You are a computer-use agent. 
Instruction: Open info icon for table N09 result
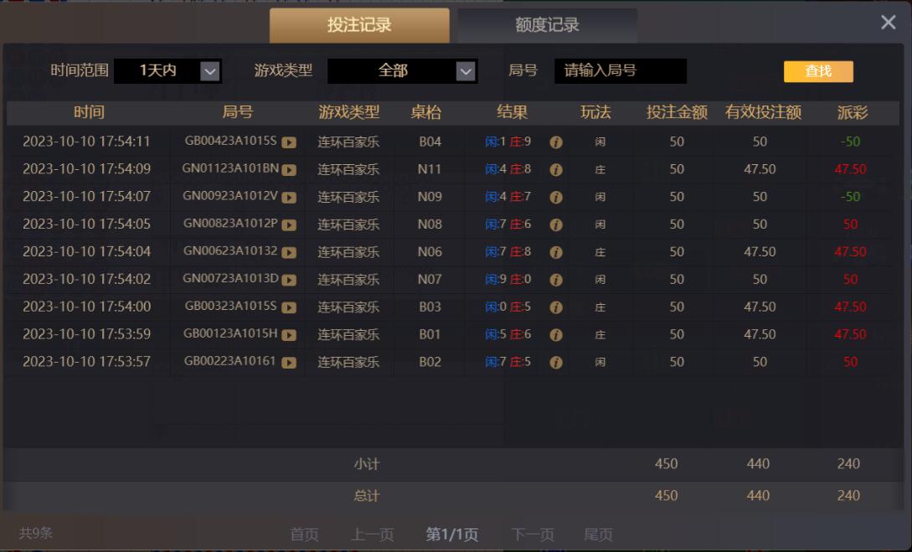point(556,197)
